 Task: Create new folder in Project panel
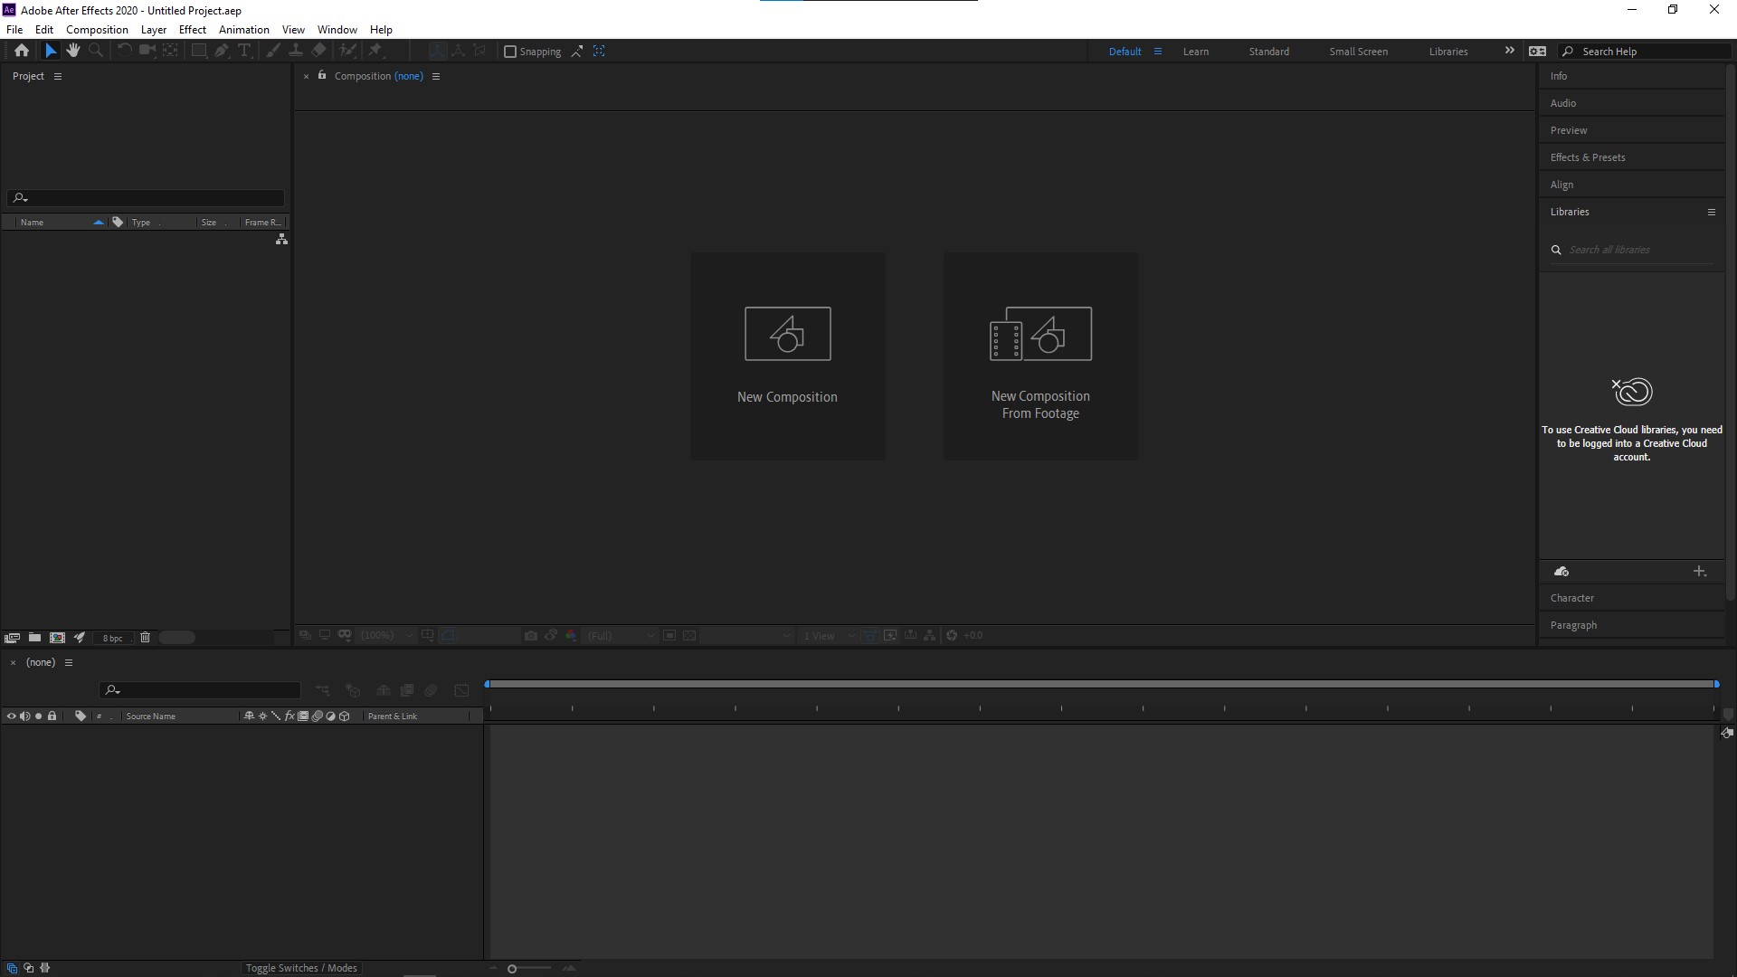click(x=34, y=638)
